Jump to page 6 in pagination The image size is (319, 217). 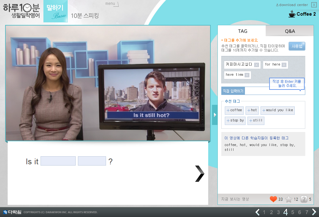click(300, 212)
